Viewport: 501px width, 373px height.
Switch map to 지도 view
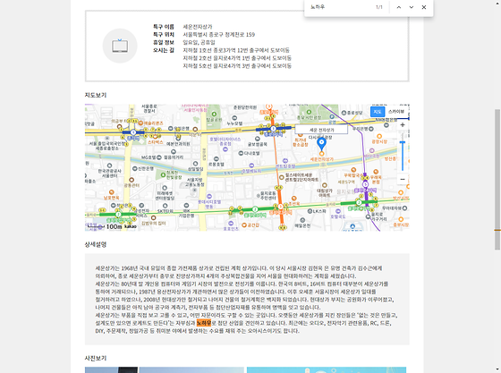(x=378, y=112)
